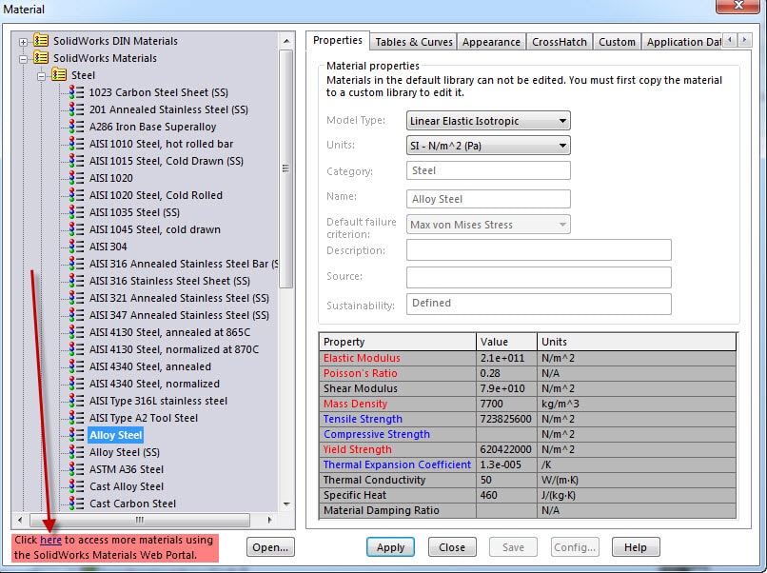Click the tree scroll down arrow
Viewport: 767px width, 573px height.
tap(286, 504)
